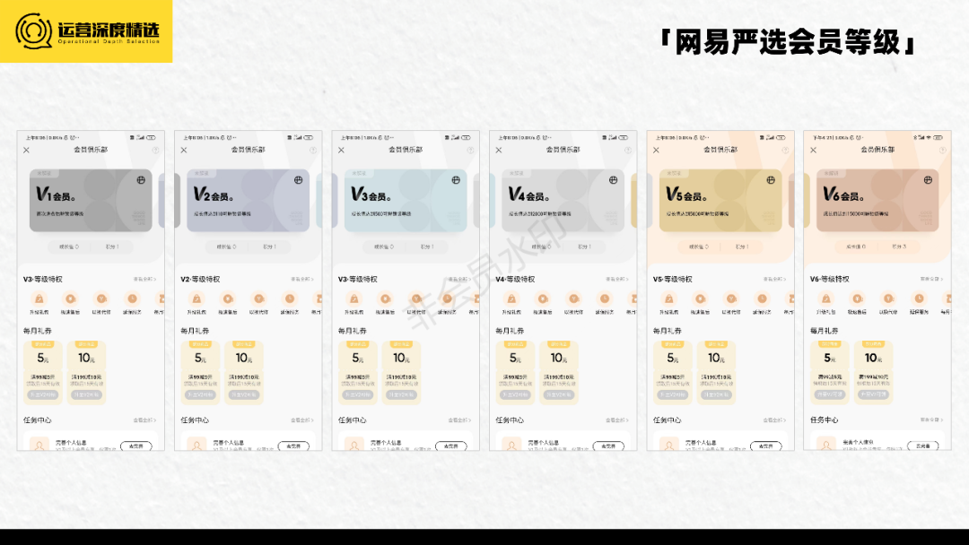969x545 pixels.
Task: Open help icon on V6 member screen
Action: click(x=942, y=150)
